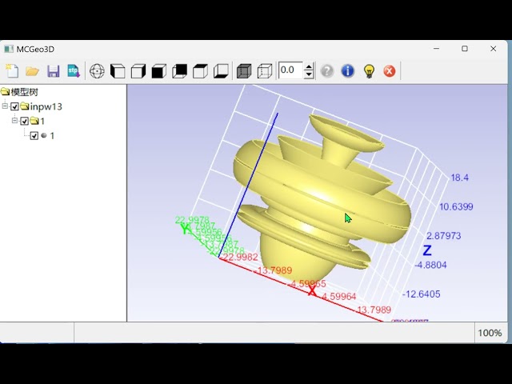Collapse the folder 1 tree node
Image resolution: width=512 pixels, height=384 pixels.
coord(14,121)
